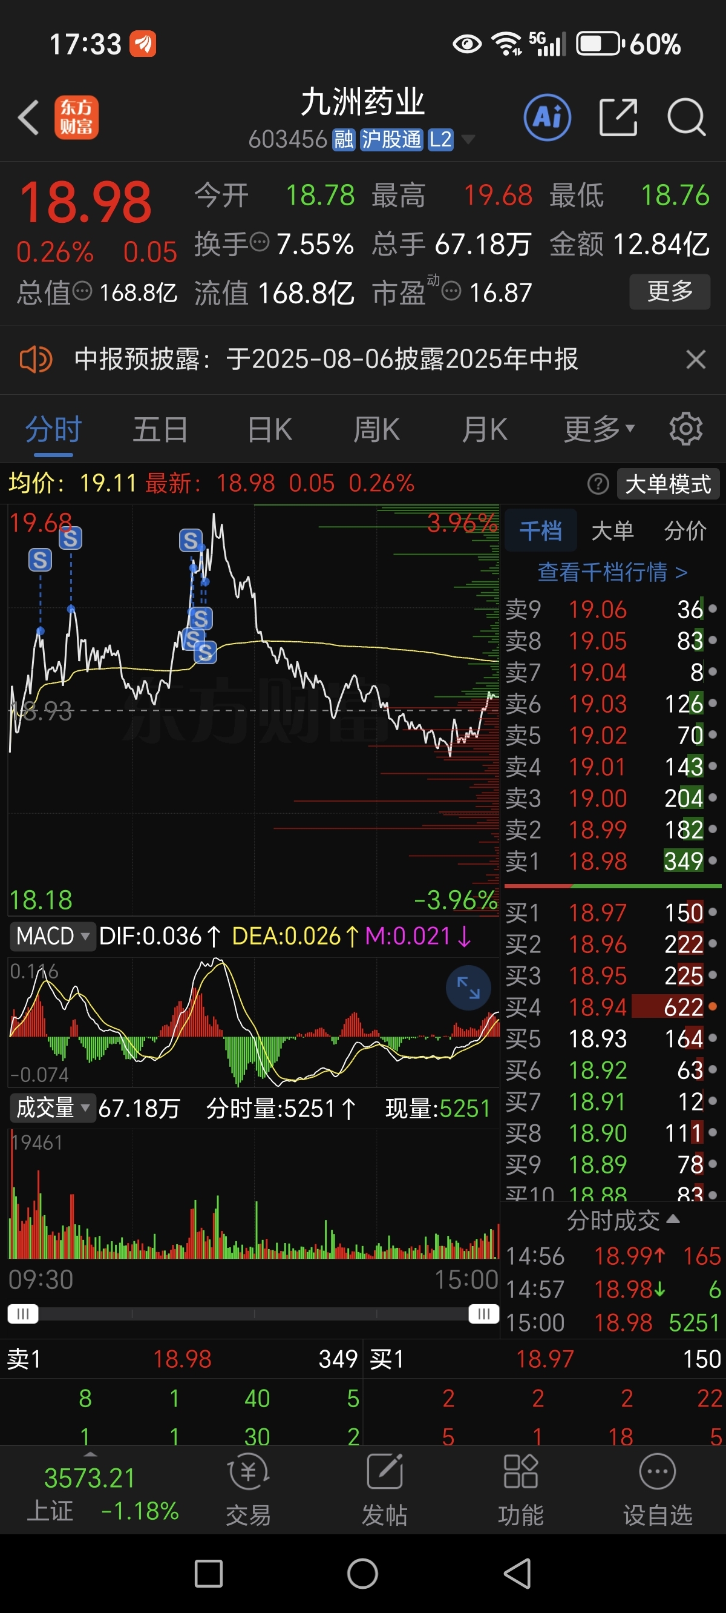Open chart settings gear icon

coord(686,429)
